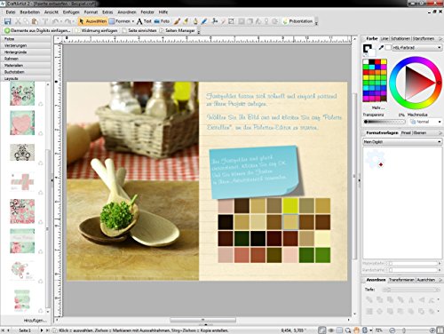Open the Extras menu

(107, 12)
